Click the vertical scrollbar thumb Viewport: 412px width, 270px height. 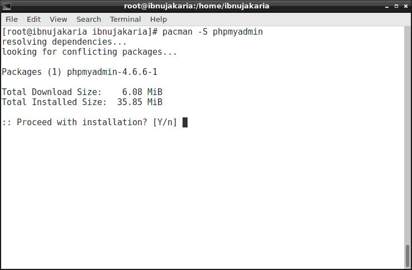point(408,255)
